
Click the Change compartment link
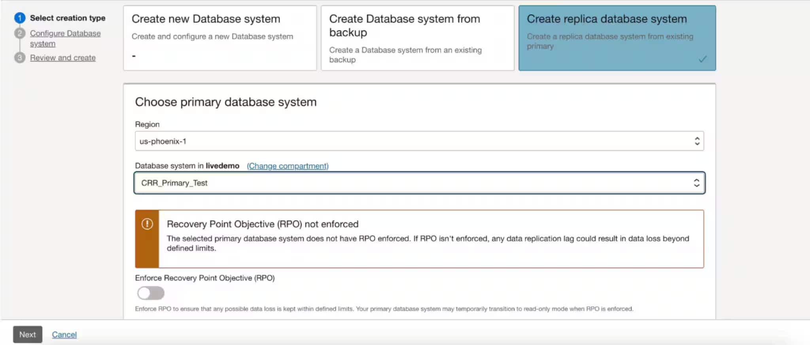pos(288,166)
